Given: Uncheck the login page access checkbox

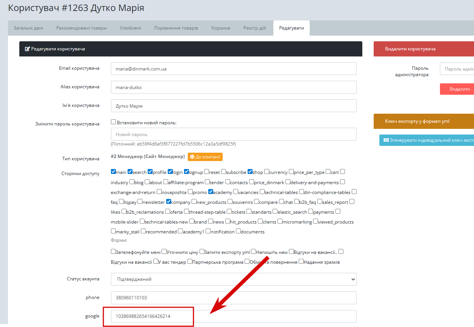Looking at the screenshot, I should point(170,171).
